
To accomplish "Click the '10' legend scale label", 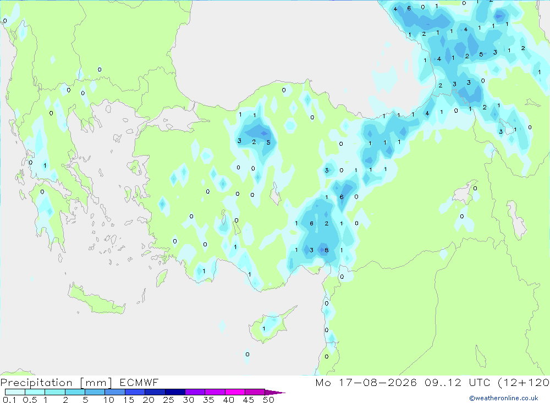I will coord(109,400).
